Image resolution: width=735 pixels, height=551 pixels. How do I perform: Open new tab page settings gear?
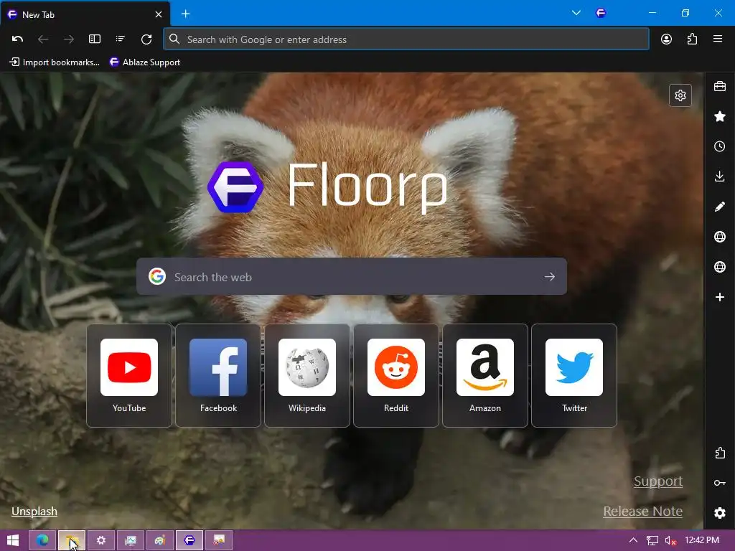pos(680,95)
